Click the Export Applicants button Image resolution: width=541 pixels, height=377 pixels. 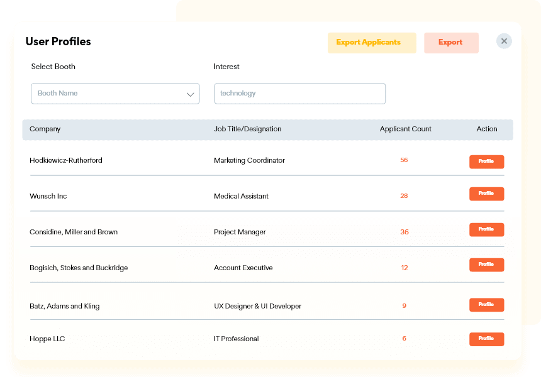pyautogui.click(x=371, y=43)
